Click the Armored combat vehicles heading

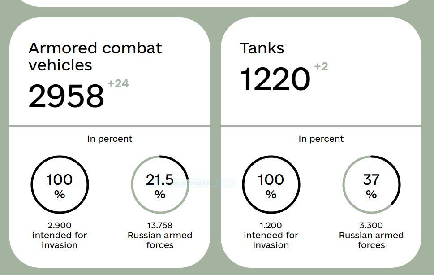[95, 57]
